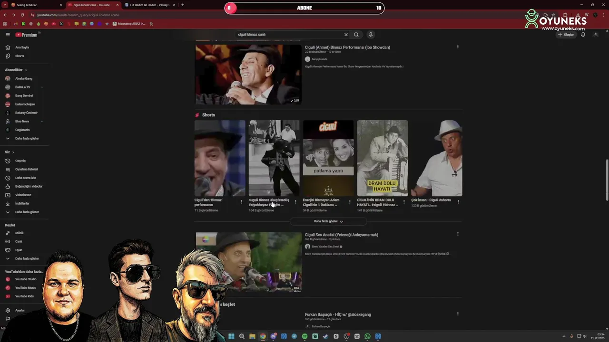The height and width of the screenshot is (342, 609).
Task: Expand Shorts with Daha fazla göster
Action: point(328,221)
